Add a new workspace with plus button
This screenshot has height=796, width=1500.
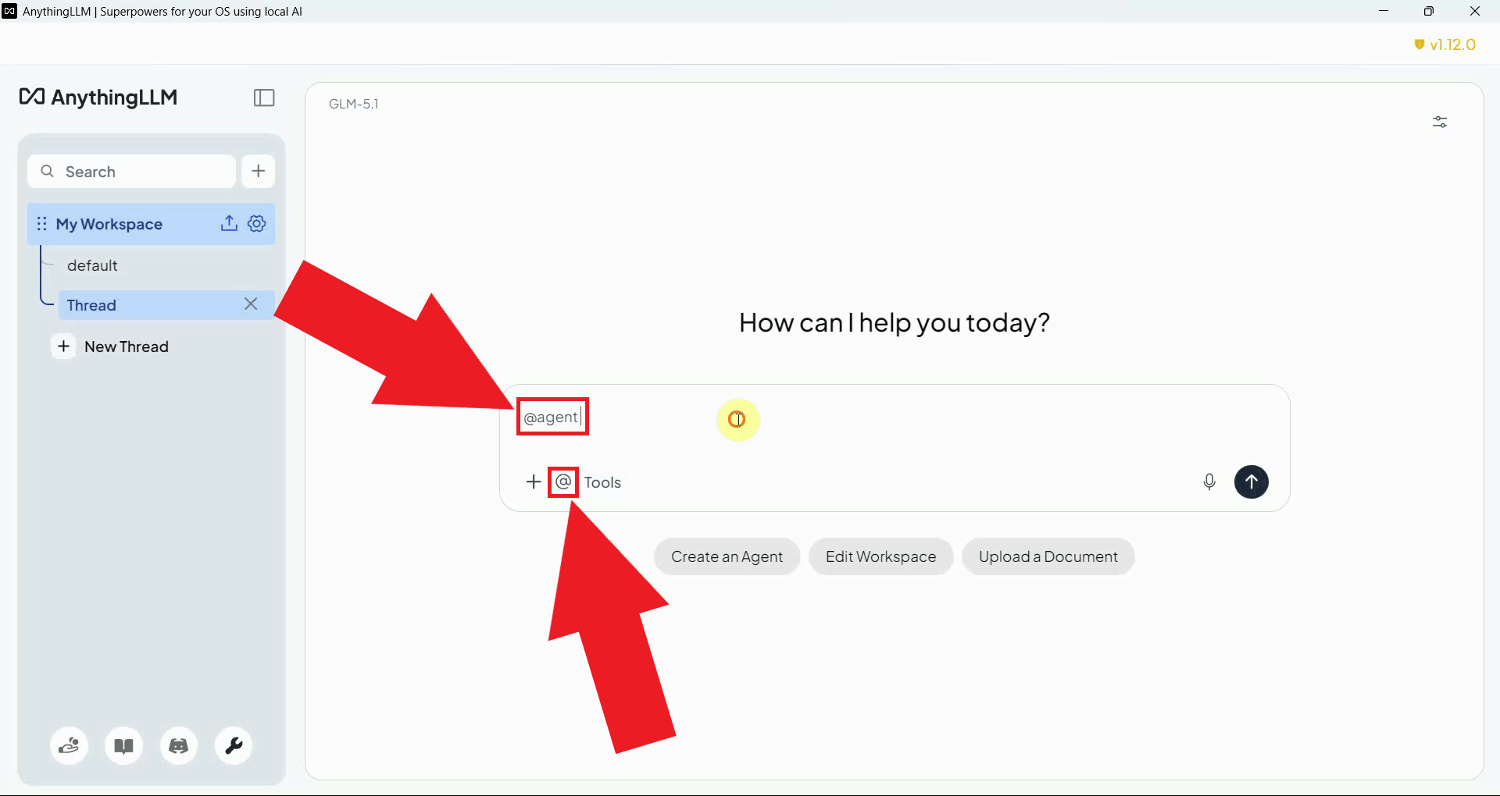(x=259, y=171)
